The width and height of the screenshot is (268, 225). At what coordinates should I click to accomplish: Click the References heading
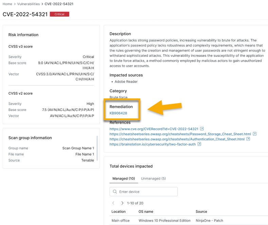pos(120,123)
